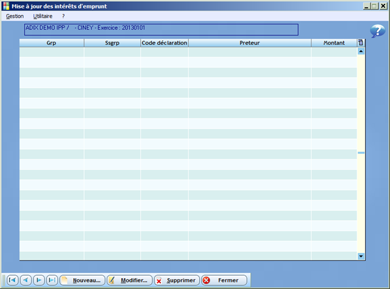Click the Supprimer button
This screenshot has width=390, height=289.
pos(177,280)
